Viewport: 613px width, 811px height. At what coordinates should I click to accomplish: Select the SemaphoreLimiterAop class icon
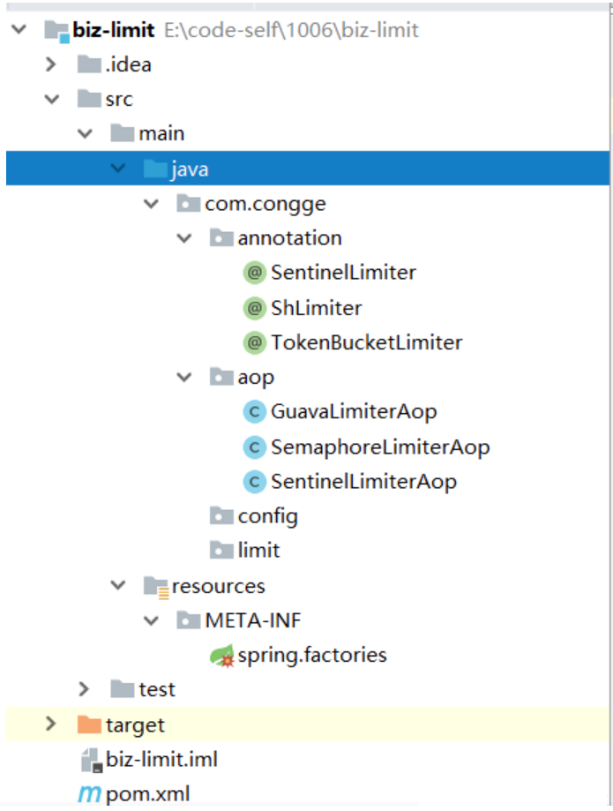pos(253,447)
